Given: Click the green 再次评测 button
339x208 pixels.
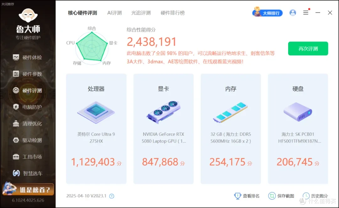Looking at the screenshot, I should tap(308, 48).
